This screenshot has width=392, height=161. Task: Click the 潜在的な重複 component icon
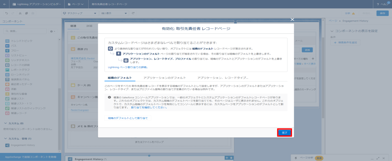point(8,94)
